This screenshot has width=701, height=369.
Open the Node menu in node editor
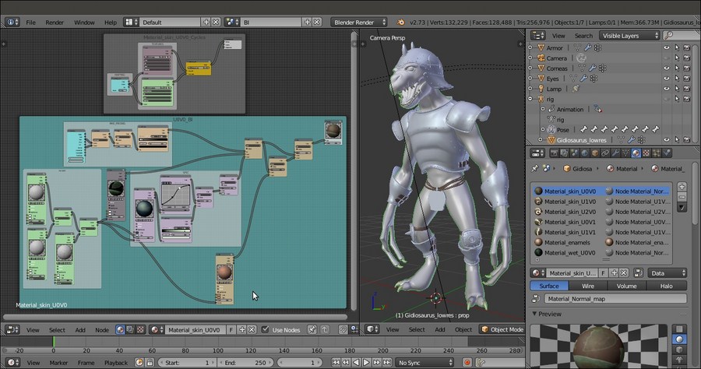pyautogui.click(x=102, y=330)
